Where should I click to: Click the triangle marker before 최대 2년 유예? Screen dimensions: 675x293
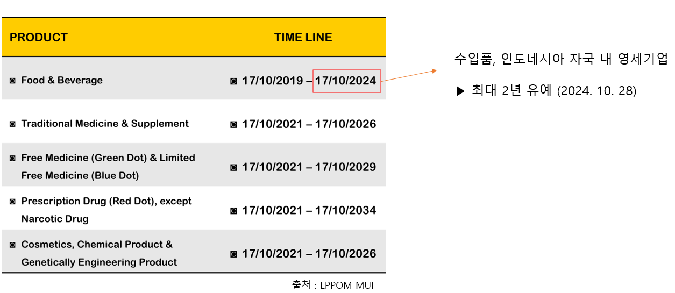tap(460, 91)
